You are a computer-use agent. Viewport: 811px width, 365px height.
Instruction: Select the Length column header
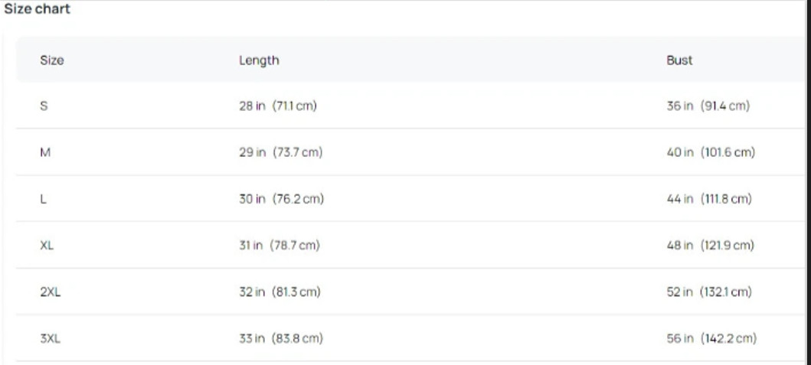click(x=259, y=60)
